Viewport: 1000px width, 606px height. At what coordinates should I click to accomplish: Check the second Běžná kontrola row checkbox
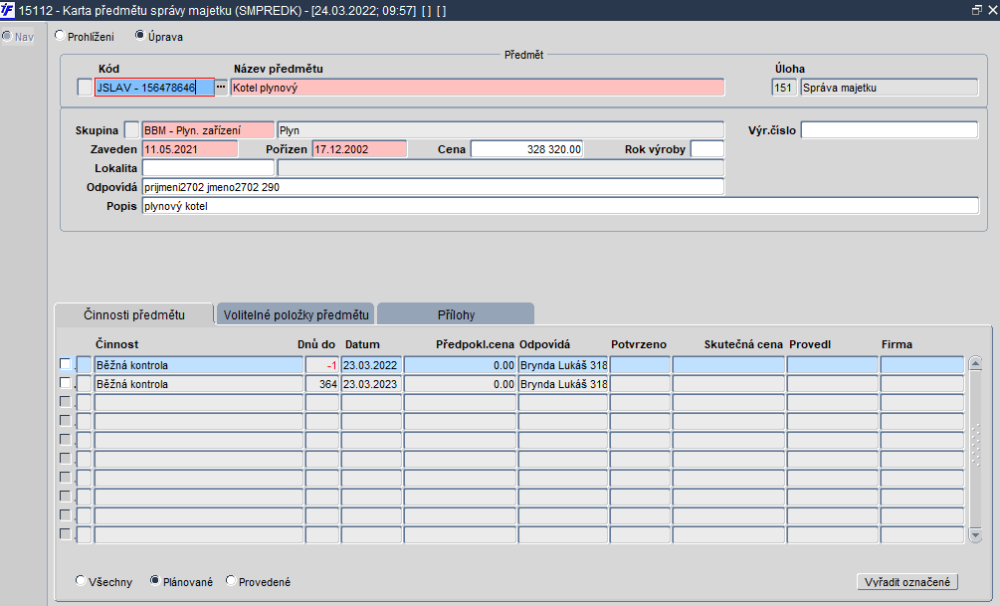pos(65,383)
